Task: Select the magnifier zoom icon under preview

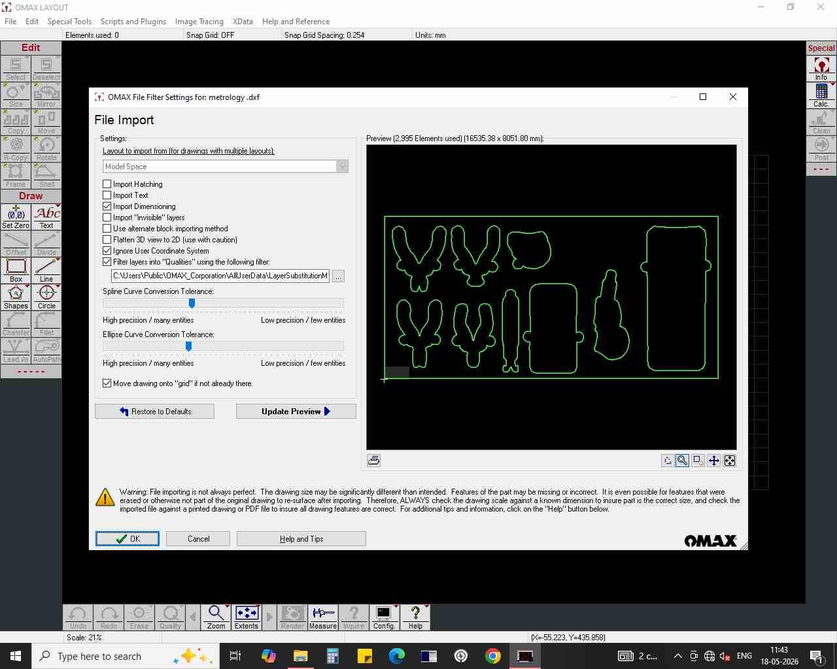Action: point(682,461)
